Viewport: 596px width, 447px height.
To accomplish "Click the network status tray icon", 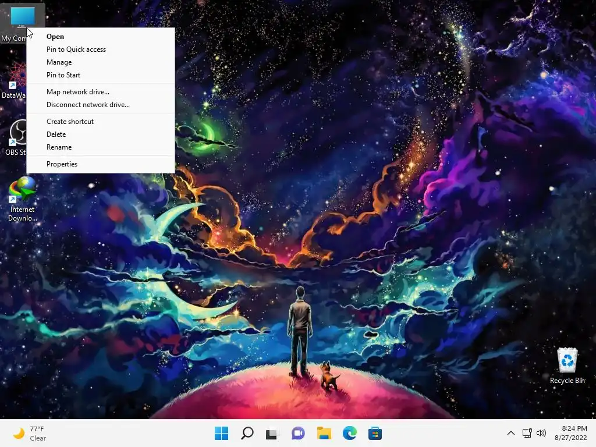I will pyautogui.click(x=527, y=433).
